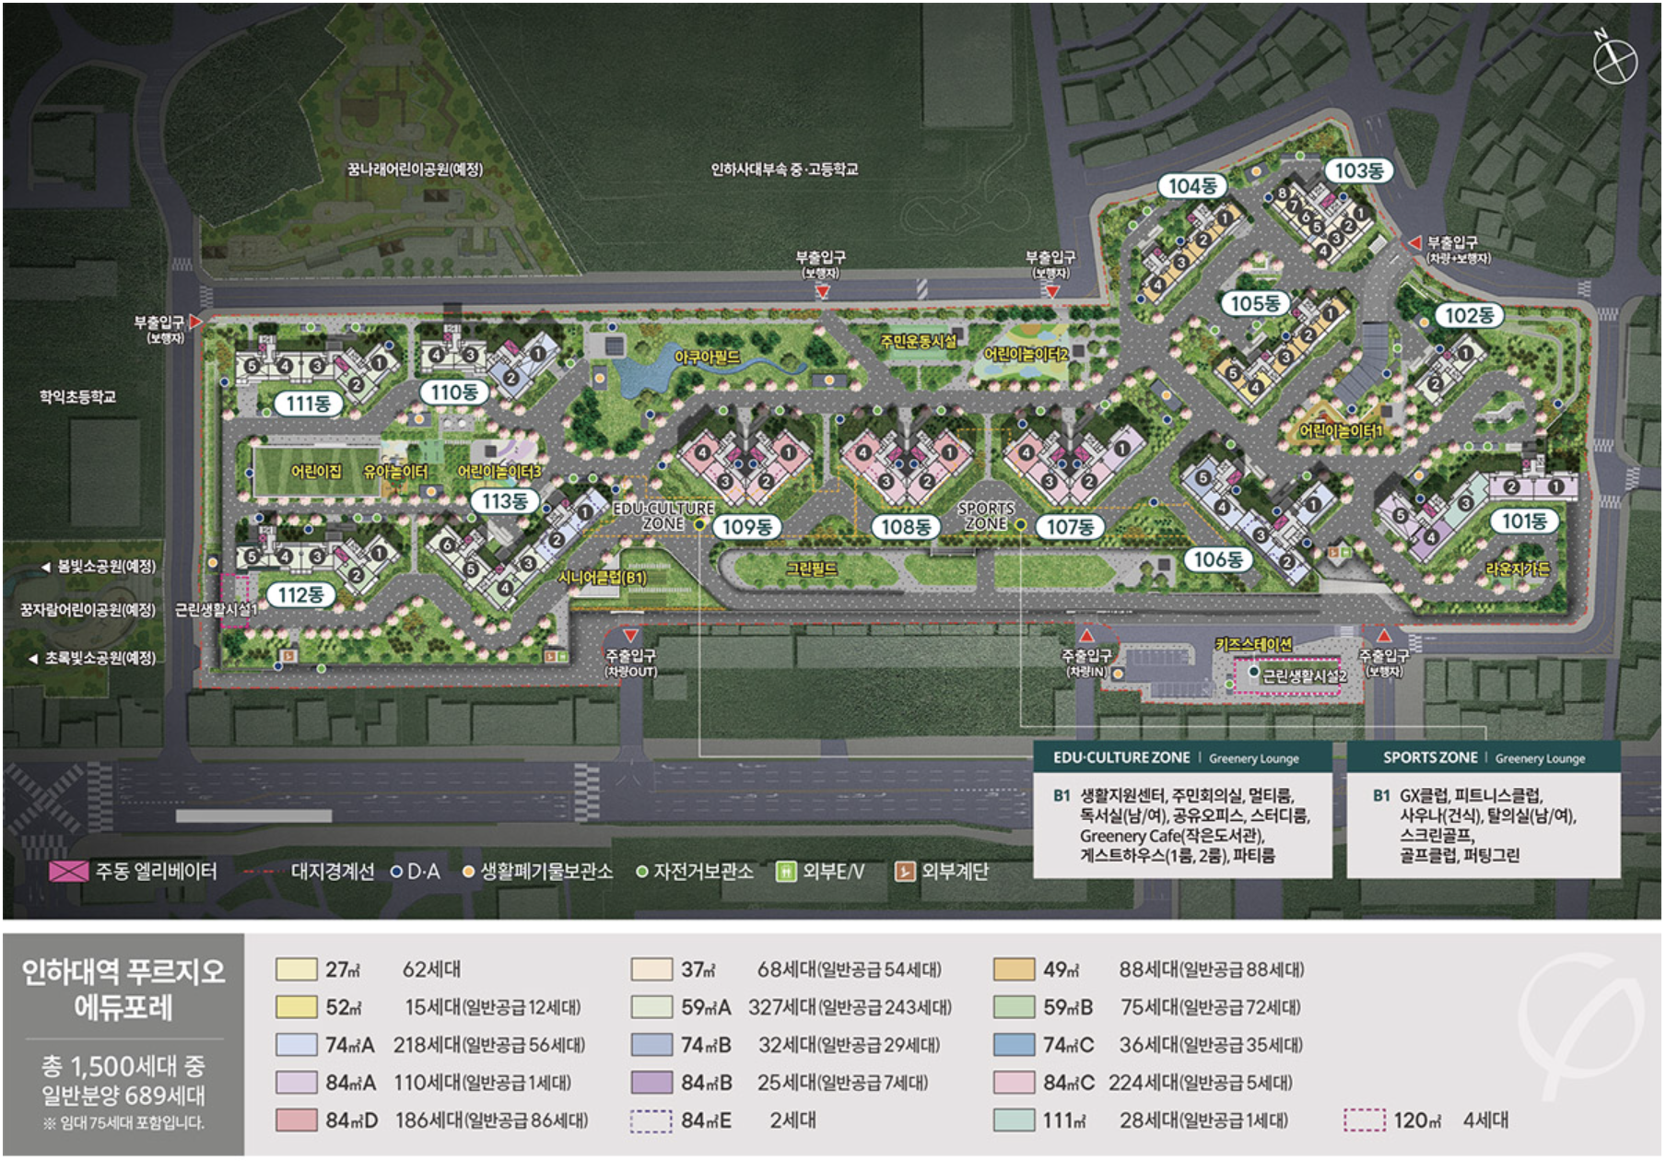
Task: Select the 84㎡A color swatch
Action: pyautogui.click(x=296, y=1083)
